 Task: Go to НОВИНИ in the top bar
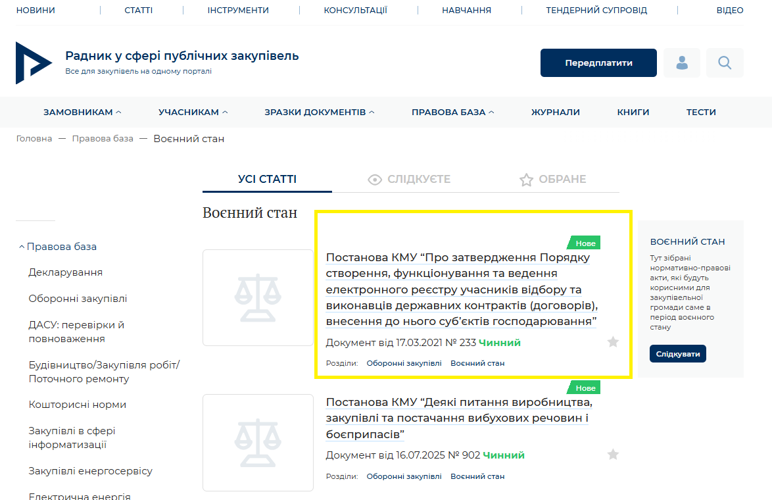[x=36, y=10]
